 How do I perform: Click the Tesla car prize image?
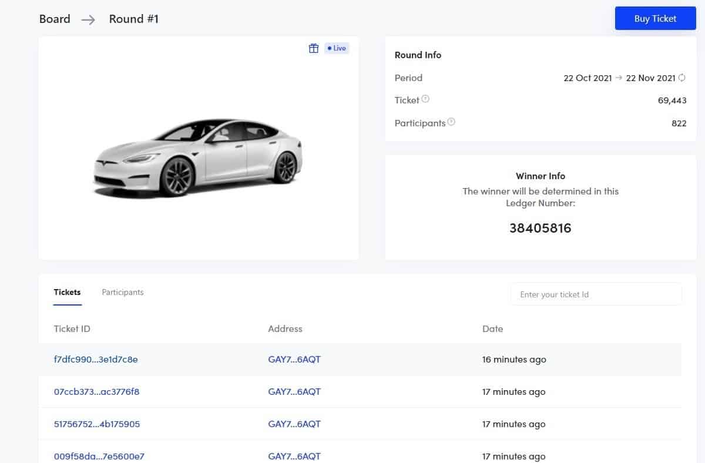pyautogui.click(x=198, y=156)
